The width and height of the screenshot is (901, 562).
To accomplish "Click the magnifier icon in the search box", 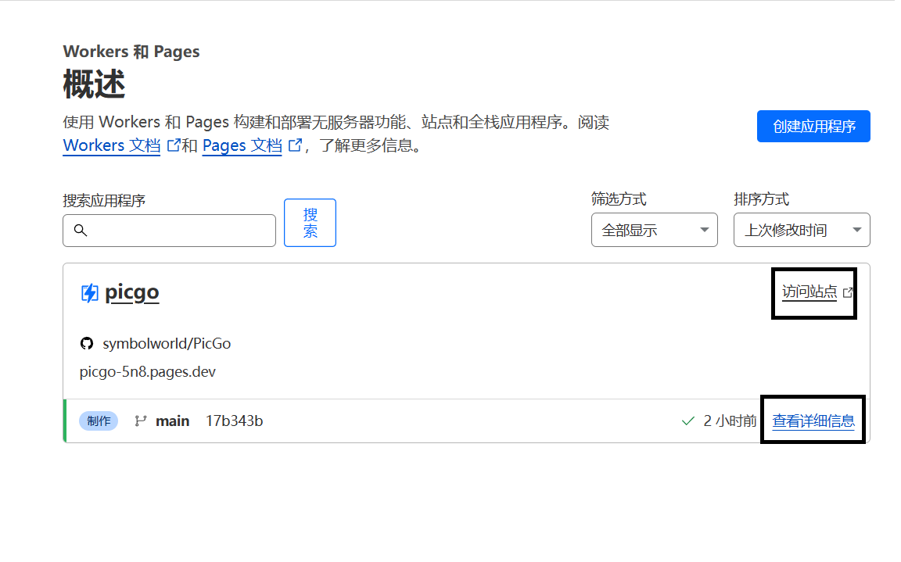I will [80, 231].
